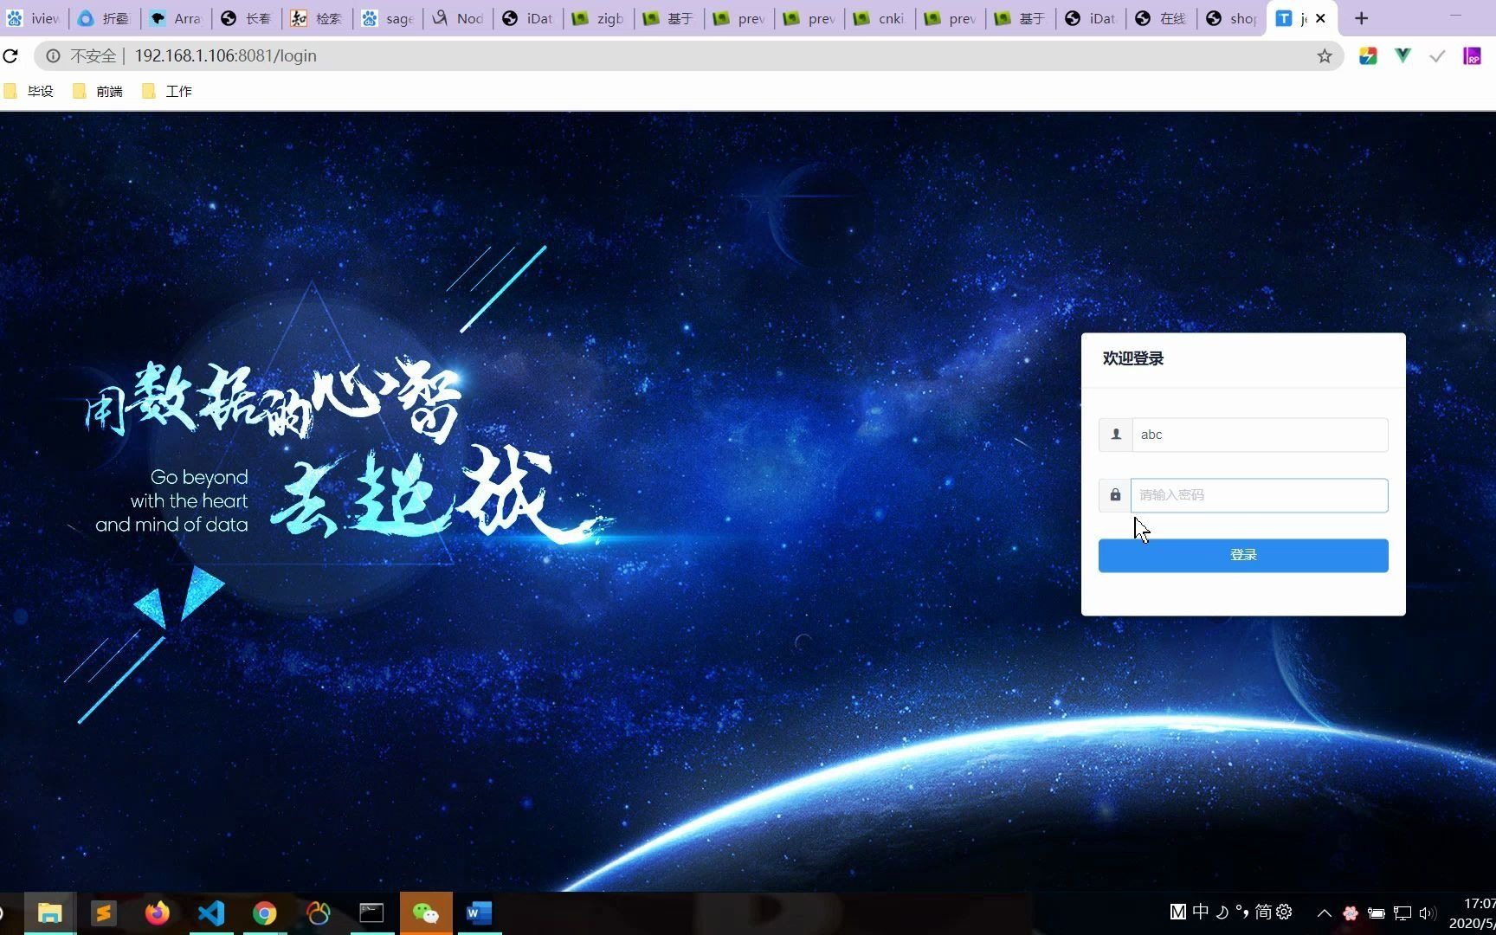
Task: Switch to the cnki browser tab
Action: coord(880,18)
